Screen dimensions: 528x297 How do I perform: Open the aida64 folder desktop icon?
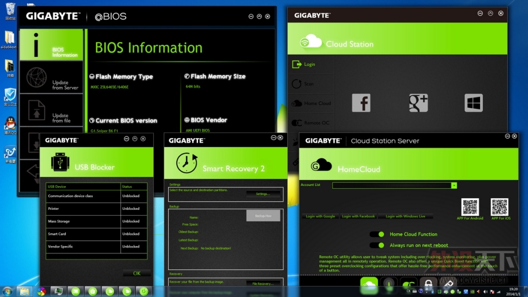[9, 40]
